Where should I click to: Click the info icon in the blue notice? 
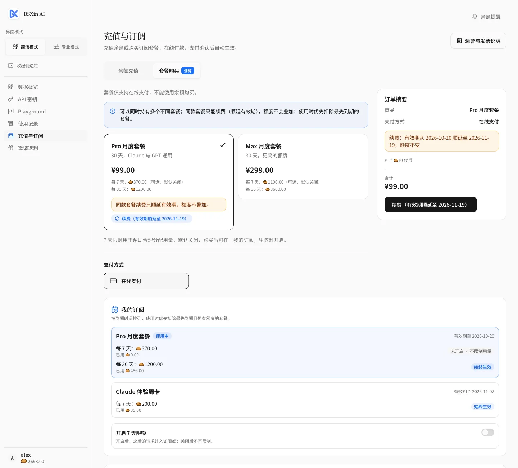pos(113,111)
